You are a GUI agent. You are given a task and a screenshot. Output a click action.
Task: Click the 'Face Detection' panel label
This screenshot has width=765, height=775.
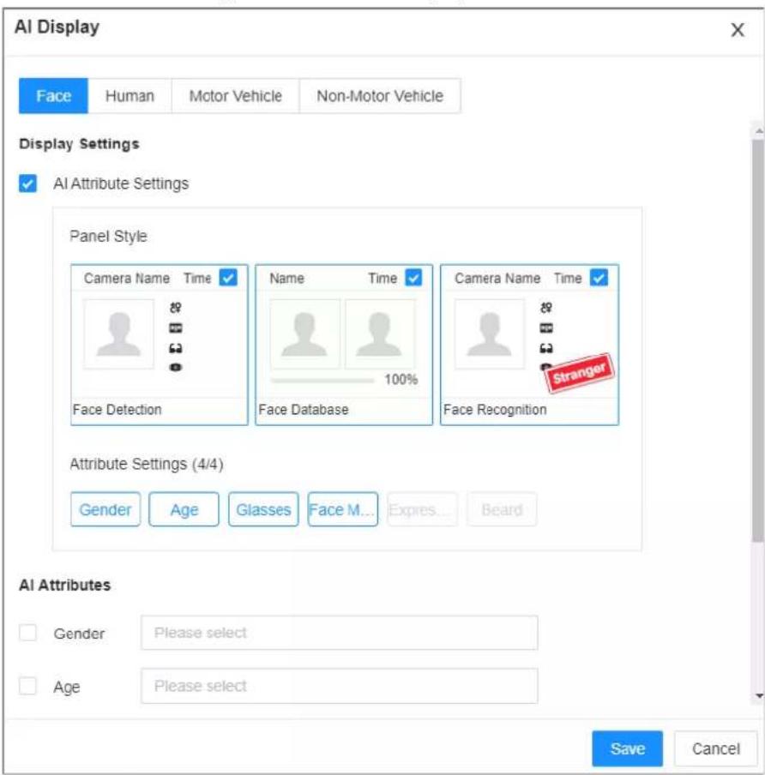(117, 410)
